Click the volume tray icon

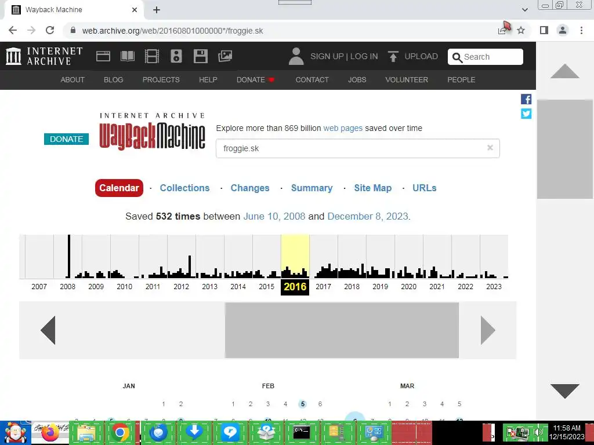tap(539, 432)
